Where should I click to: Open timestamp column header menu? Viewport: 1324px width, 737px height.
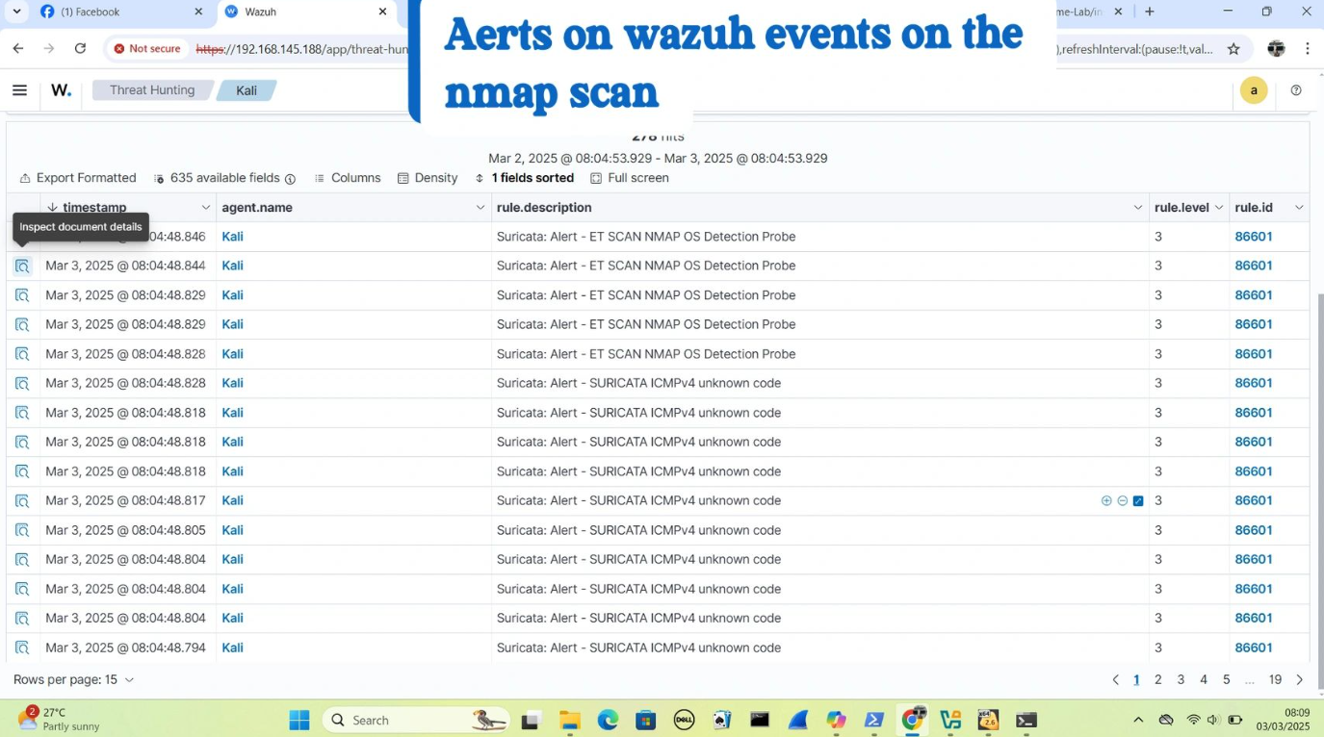click(x=205, y=208)
